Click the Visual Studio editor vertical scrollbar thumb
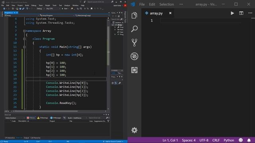Image resolution: width=255 pixels, height=143 pixels. point(108,46)
